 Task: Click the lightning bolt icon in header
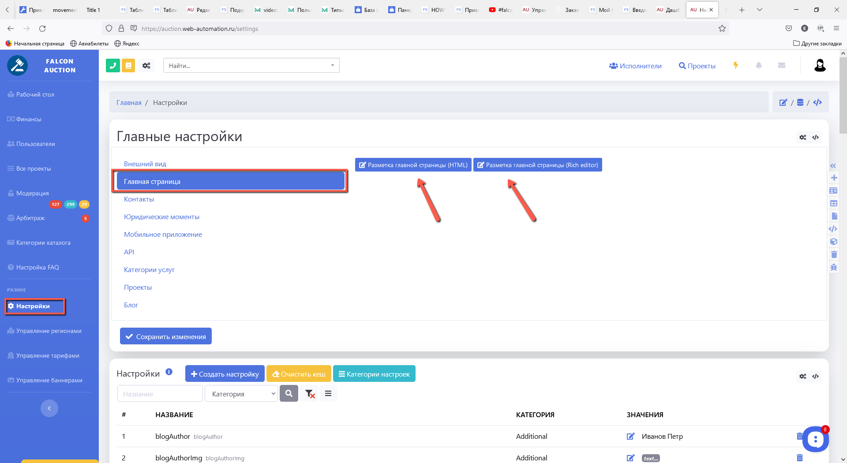click(736, 66)
